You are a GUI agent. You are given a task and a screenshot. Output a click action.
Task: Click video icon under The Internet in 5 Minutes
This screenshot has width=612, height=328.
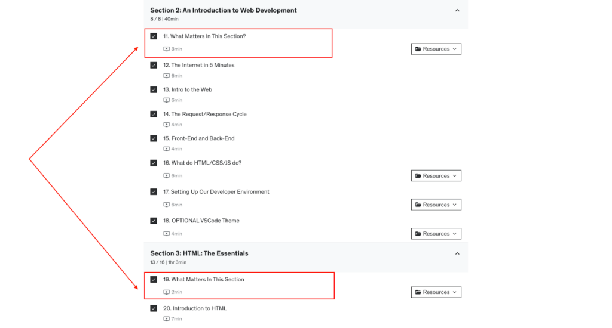tap(166, 76)
